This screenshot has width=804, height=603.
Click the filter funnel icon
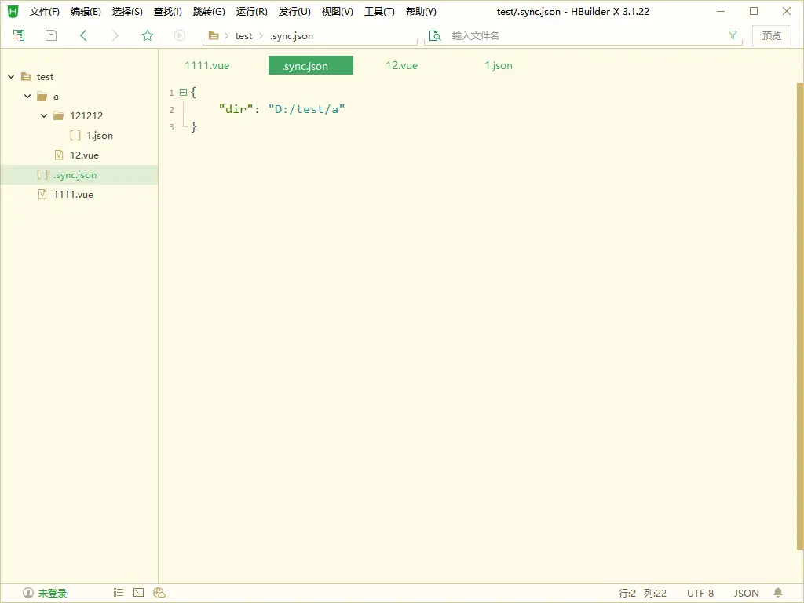(x=733, y=35)
